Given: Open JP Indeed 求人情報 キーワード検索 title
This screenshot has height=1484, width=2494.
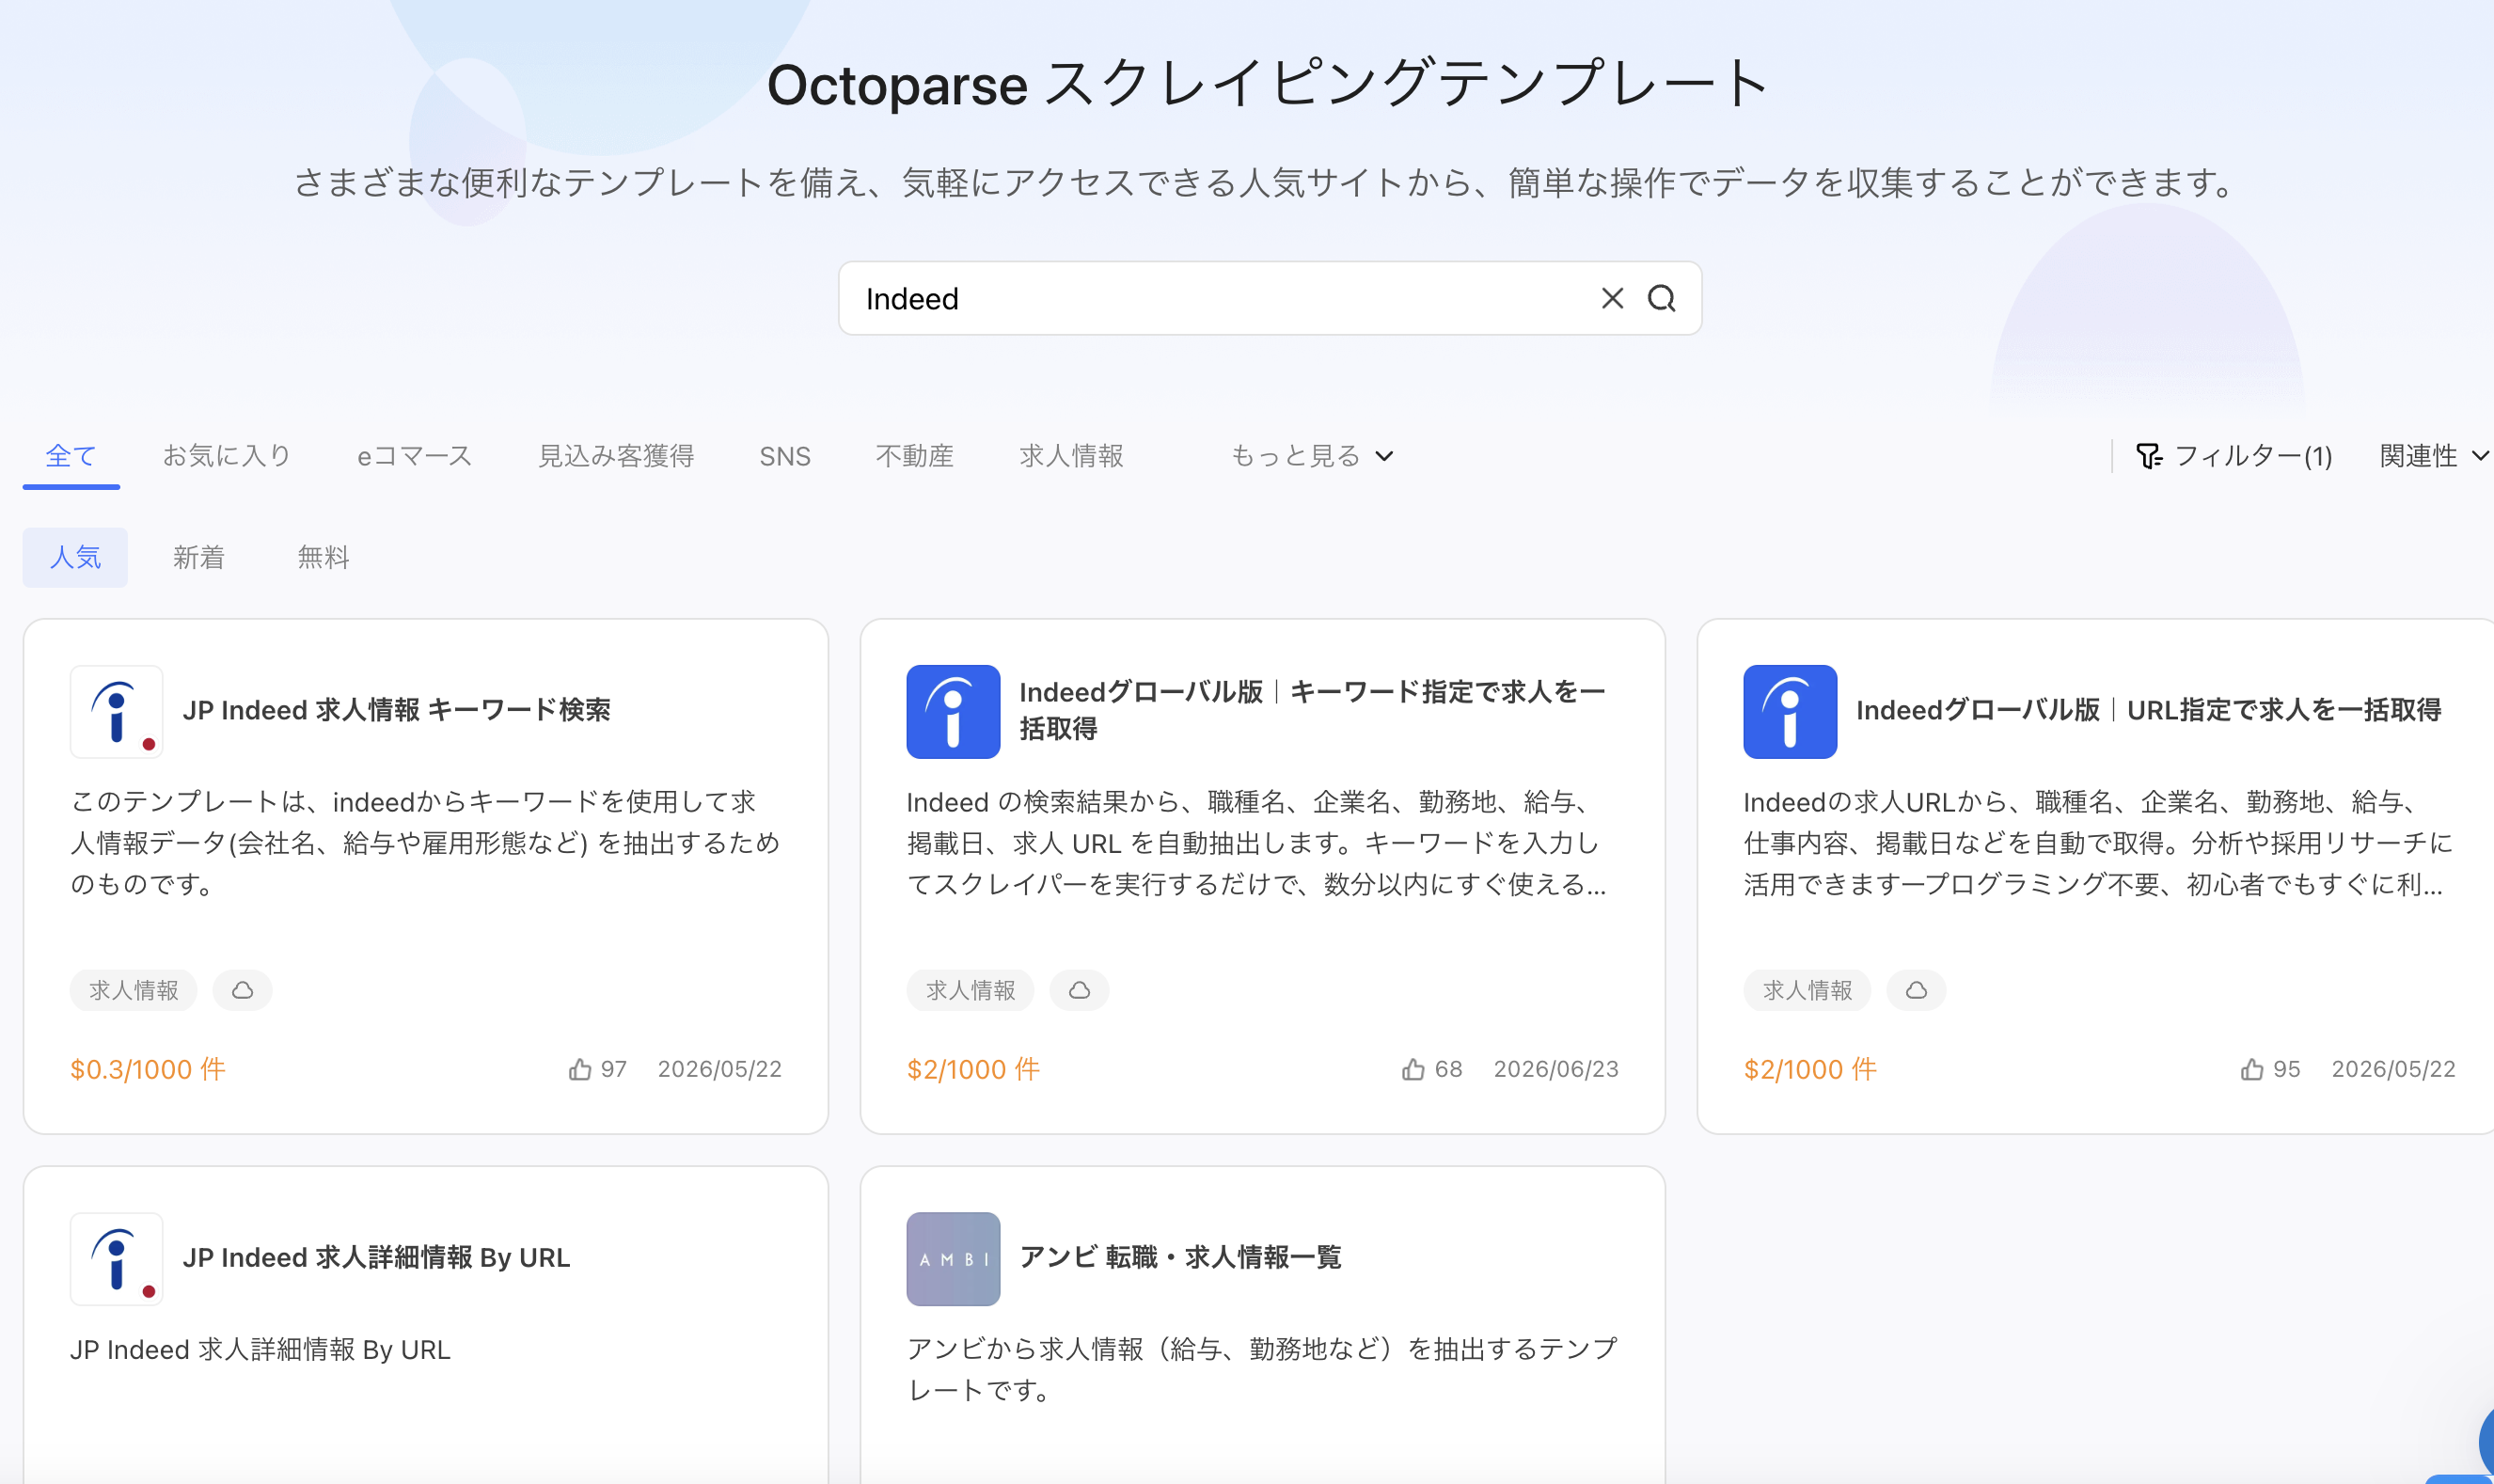Looking at the screenshot, I should (x=396, y=710).
